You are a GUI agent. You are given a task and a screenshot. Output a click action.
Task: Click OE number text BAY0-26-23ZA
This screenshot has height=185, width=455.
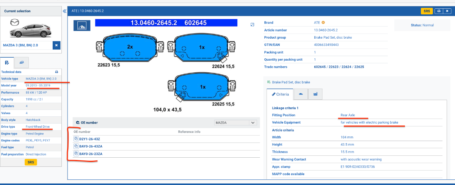click(91, 154)
